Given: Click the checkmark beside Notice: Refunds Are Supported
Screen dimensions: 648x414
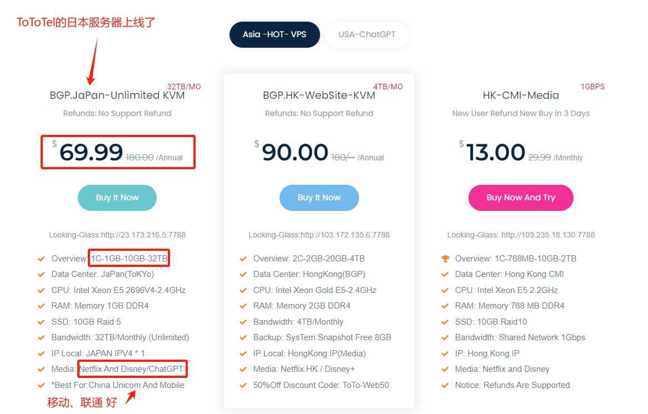Looking at the screenshot, I should click(x=445, y=385).
